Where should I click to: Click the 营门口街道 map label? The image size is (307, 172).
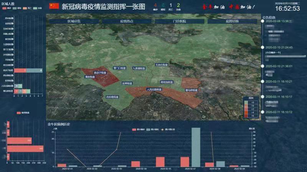pyautogui.click(x=119, y=68)
